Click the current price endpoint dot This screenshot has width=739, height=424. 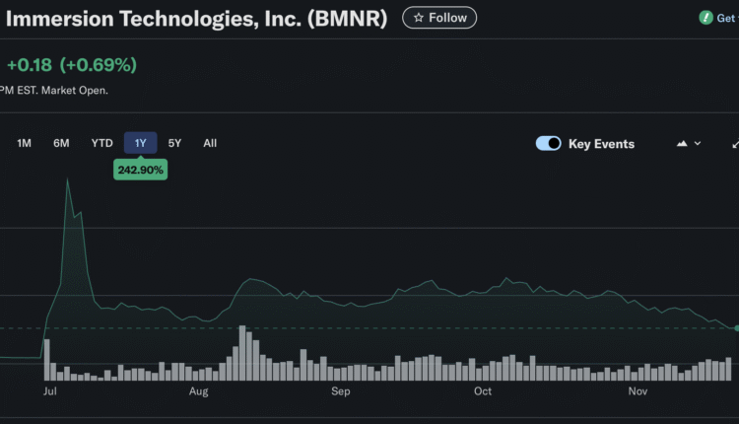(x=735, y=327)
